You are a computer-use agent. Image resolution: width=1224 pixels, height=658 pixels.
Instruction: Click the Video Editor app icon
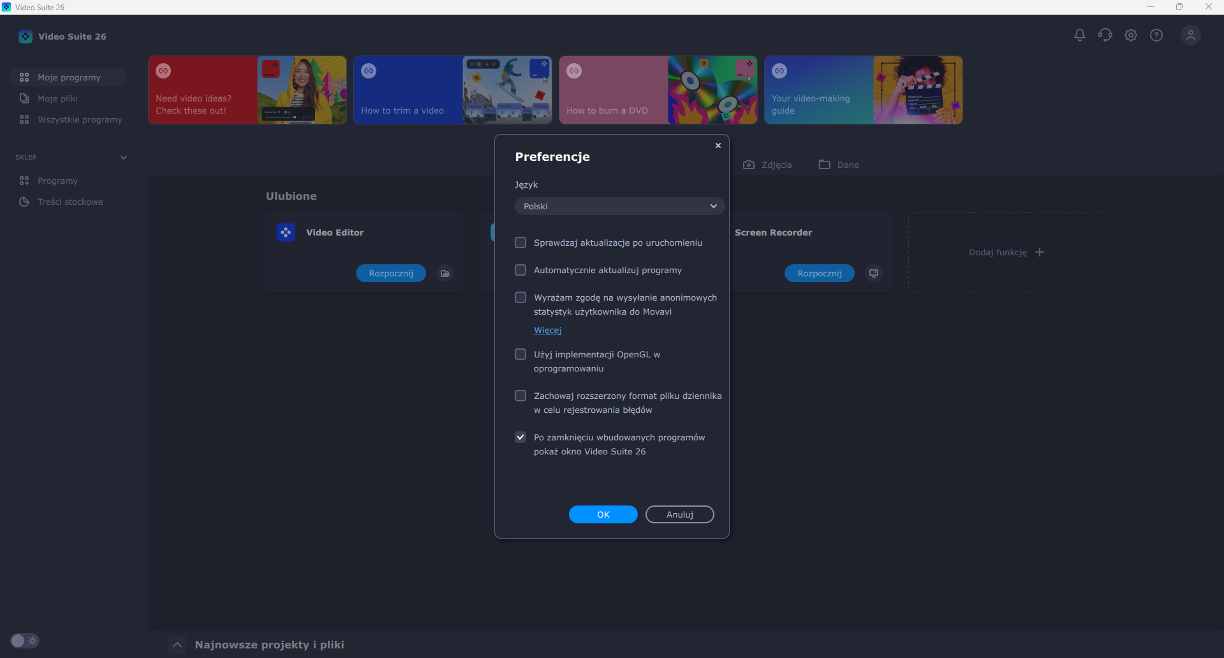[x=286, y=232]
